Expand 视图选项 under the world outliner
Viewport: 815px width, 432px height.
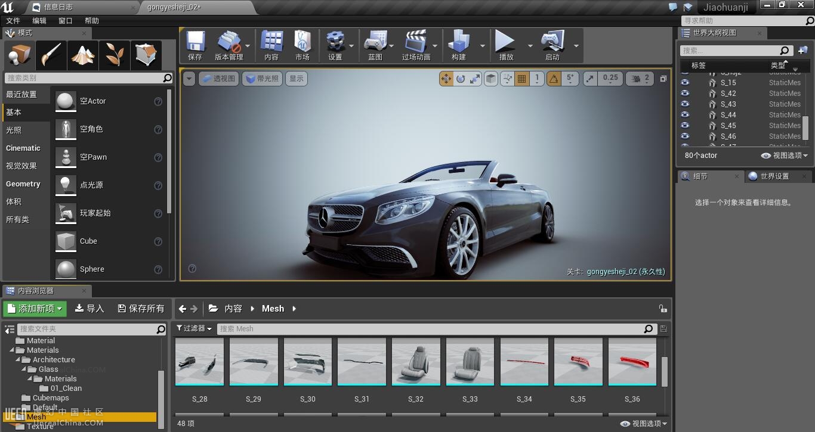(x=785, y=156)
